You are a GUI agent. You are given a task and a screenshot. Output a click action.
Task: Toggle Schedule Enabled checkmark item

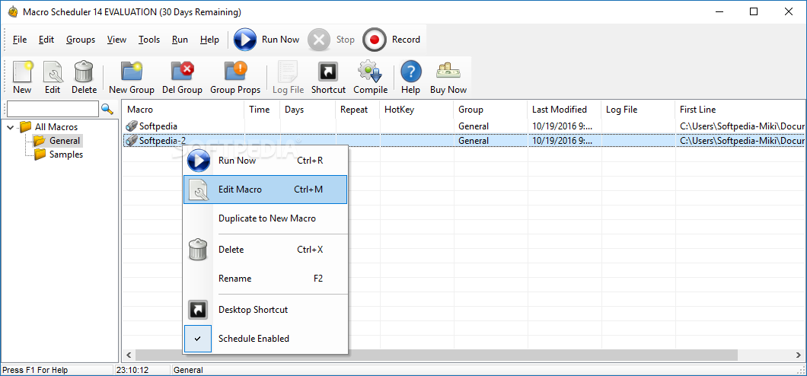pos(265,339)
